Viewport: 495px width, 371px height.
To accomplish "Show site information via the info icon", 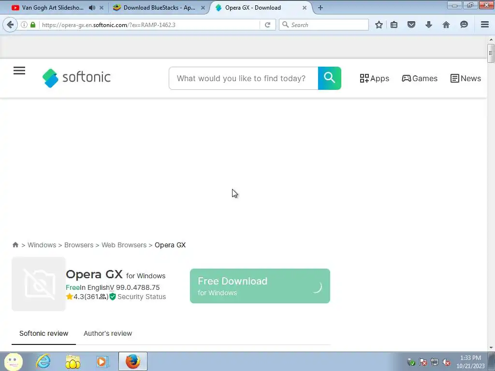I will (24, 25).
